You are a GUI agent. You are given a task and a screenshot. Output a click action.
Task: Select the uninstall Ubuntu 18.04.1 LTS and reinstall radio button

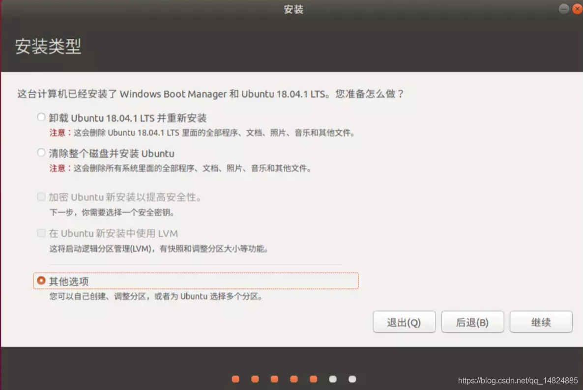41,117
